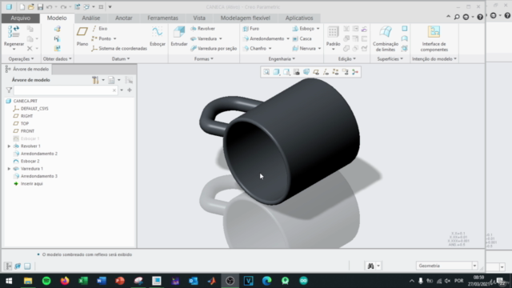Viewport: 512px width, 288px height.
Task: Toggle datum plane display in graphics toolbar
Action: [316, 72]
